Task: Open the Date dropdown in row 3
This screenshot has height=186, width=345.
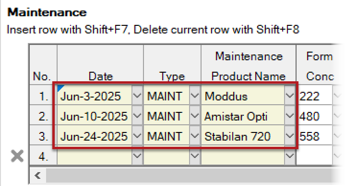Action: coord(137,135)
